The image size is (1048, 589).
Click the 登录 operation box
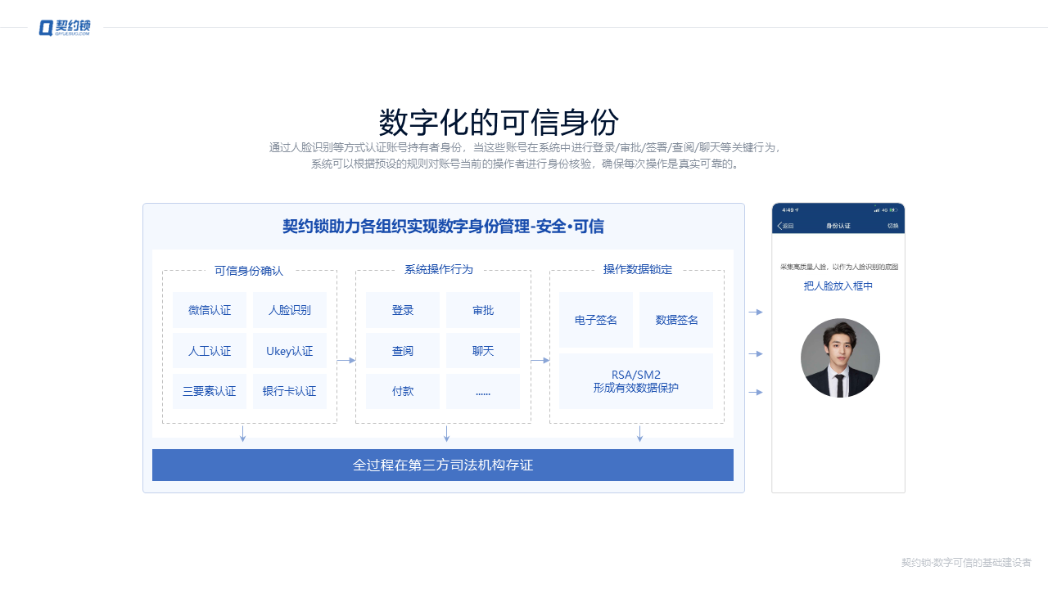pos(403,310)
